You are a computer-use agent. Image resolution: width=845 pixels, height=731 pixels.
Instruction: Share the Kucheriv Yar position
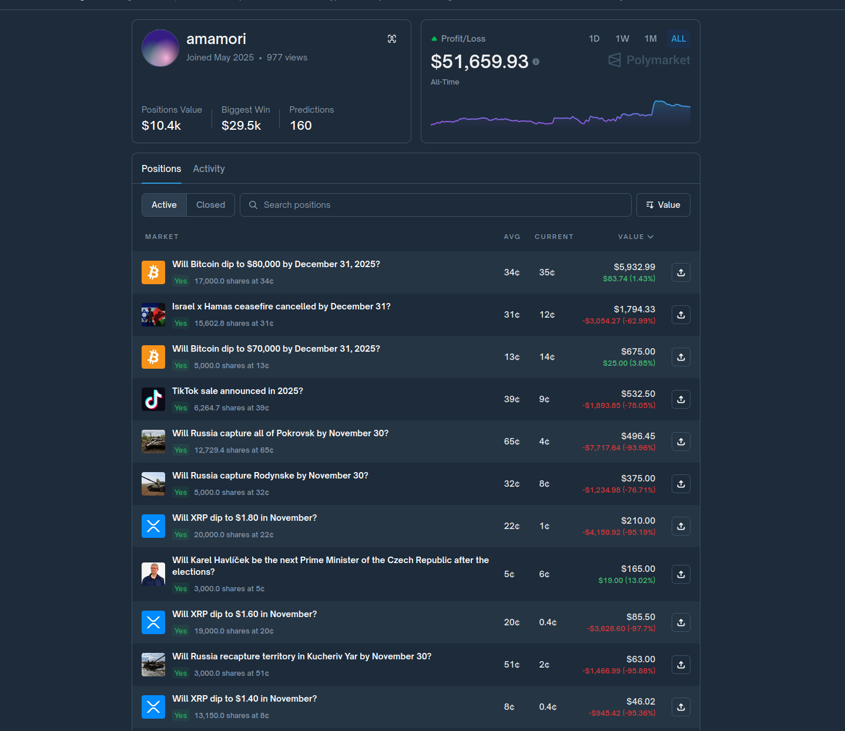click(x=681, y=665)
